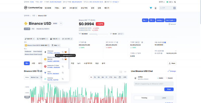Copy the Binance Smart Chain address

click(x=63, y=59)
